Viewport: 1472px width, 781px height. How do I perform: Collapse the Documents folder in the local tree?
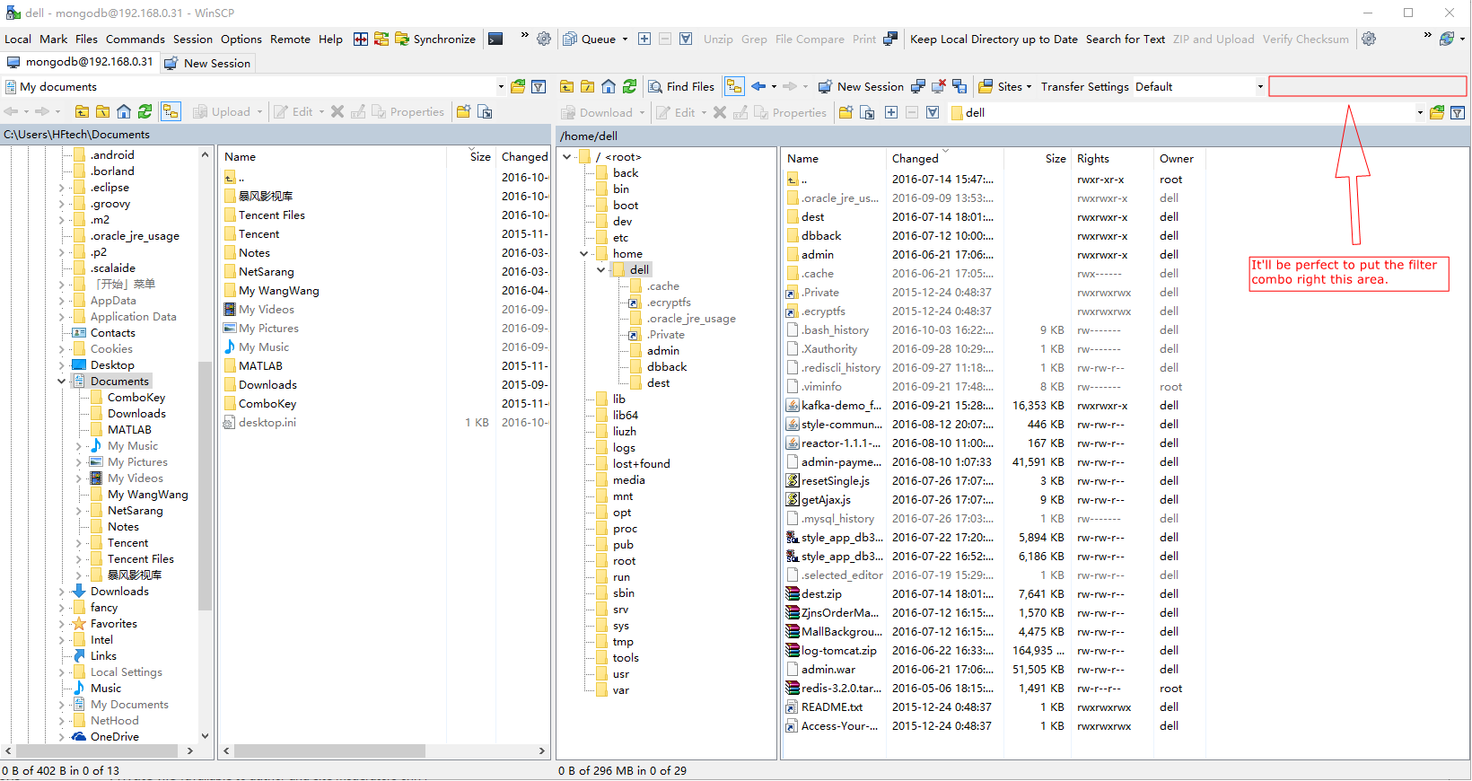[x=62, y=382]
